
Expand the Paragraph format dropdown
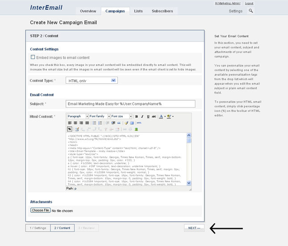coord(77,116)
